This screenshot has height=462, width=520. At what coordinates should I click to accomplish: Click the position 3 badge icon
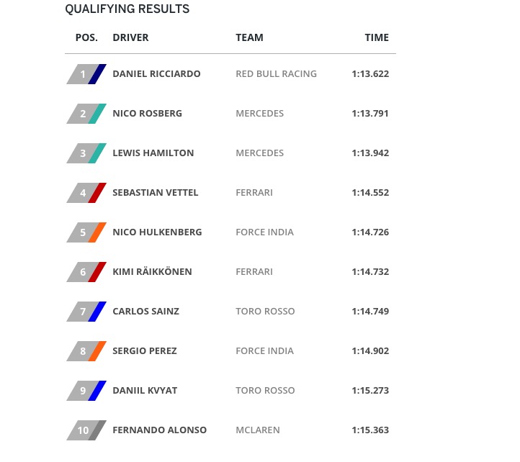tap(86, 153)
